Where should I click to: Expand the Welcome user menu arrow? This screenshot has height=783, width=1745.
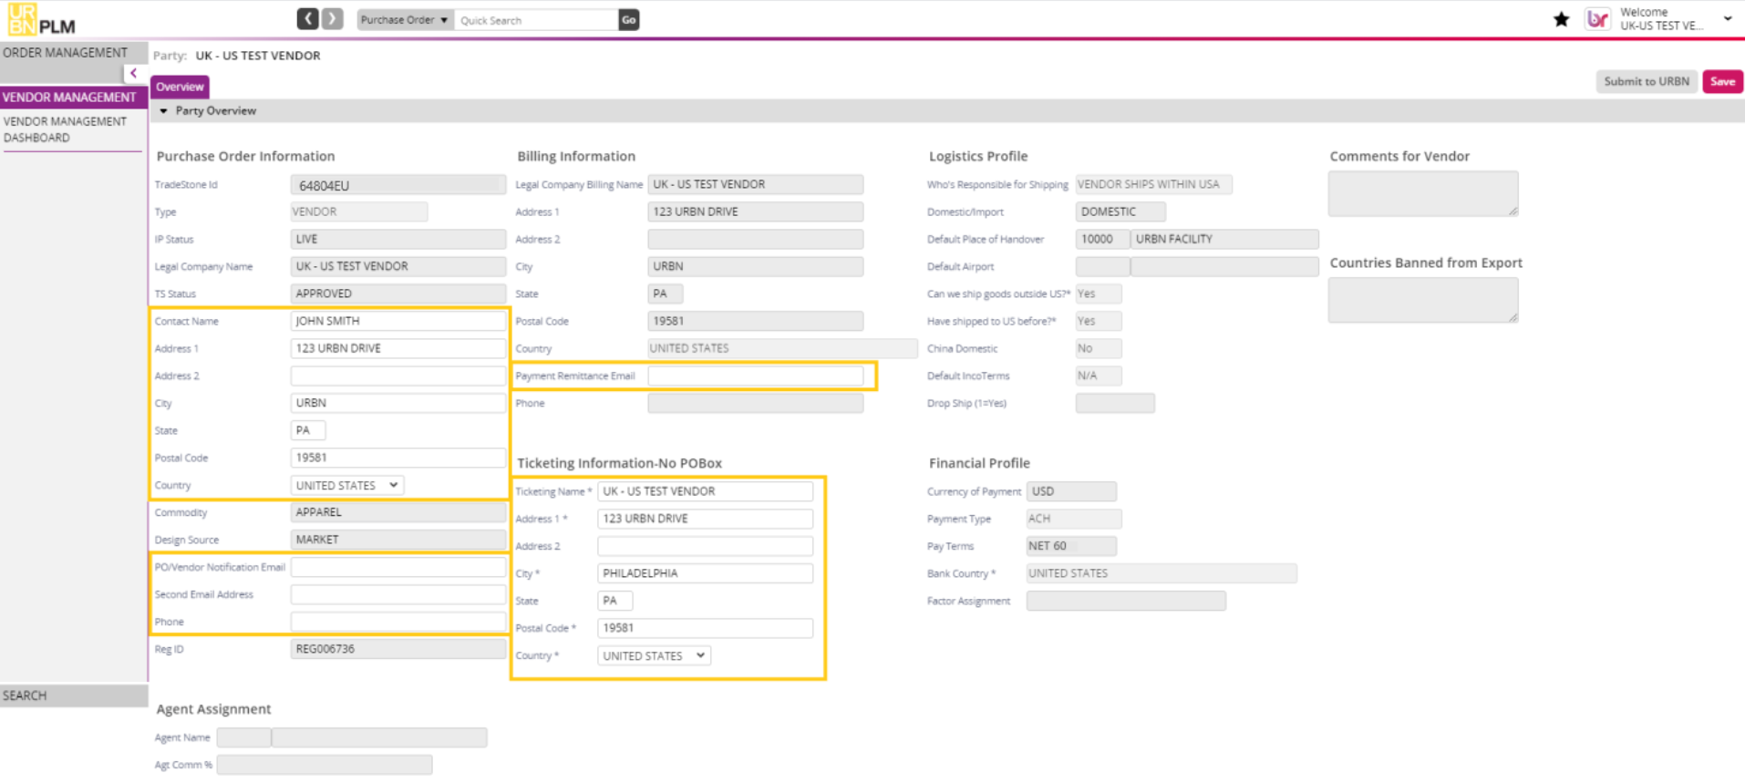(1728, 19)
